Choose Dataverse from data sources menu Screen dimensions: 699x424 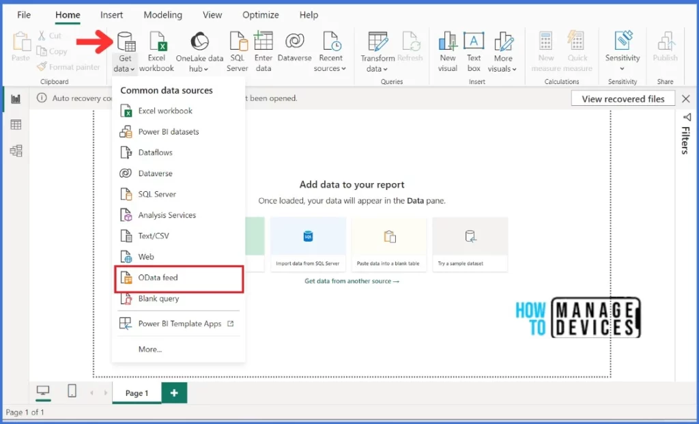point(178,173)
